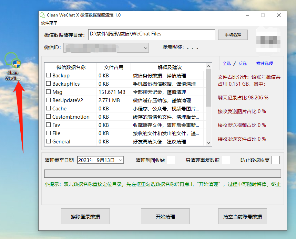Click the list scroll down arrow

coord(208,143)
